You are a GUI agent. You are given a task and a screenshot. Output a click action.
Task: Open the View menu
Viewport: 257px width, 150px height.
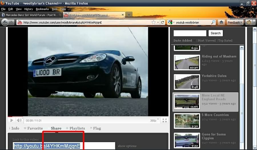(x=19, y=9)
